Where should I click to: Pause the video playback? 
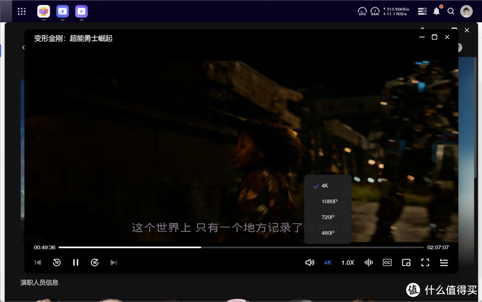click(x=75, y=262)
